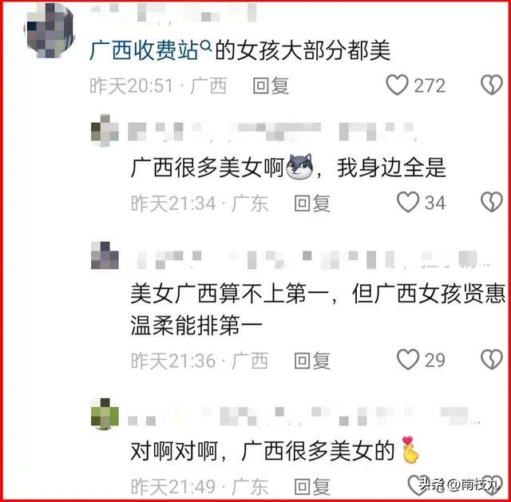The width and height of the screenshot is (511, 502).
Task: Tap the comment 对啊对啊，广西很多美女的
Action: (x=275, y=451)
